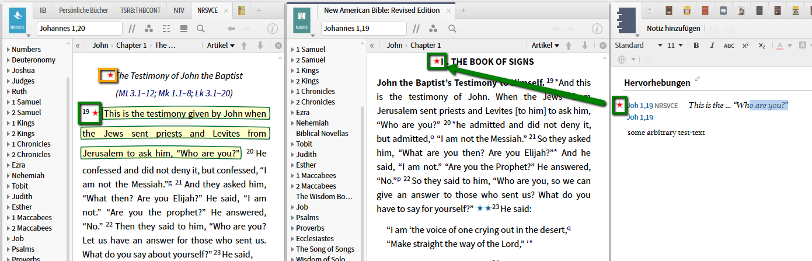The height and width of the screenshot is (261, 812).
Task: Expand Nehemiah in the NABRE contents
Action: click(293, 123)
